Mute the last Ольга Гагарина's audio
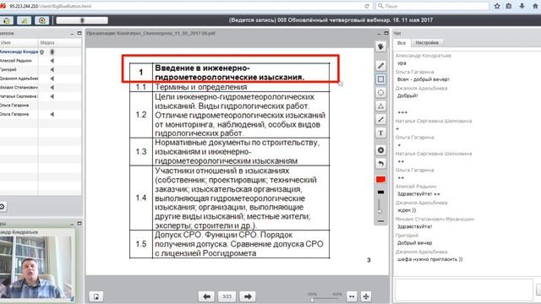Viewport: 541px width, 304px height. click(x=52, y=114)
